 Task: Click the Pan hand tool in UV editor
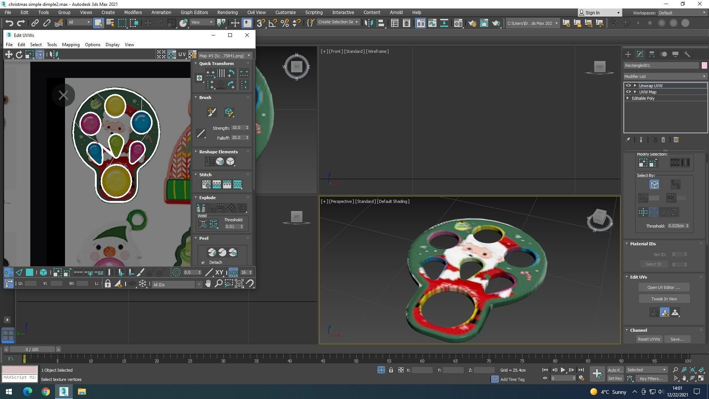[x=208, y=284]
